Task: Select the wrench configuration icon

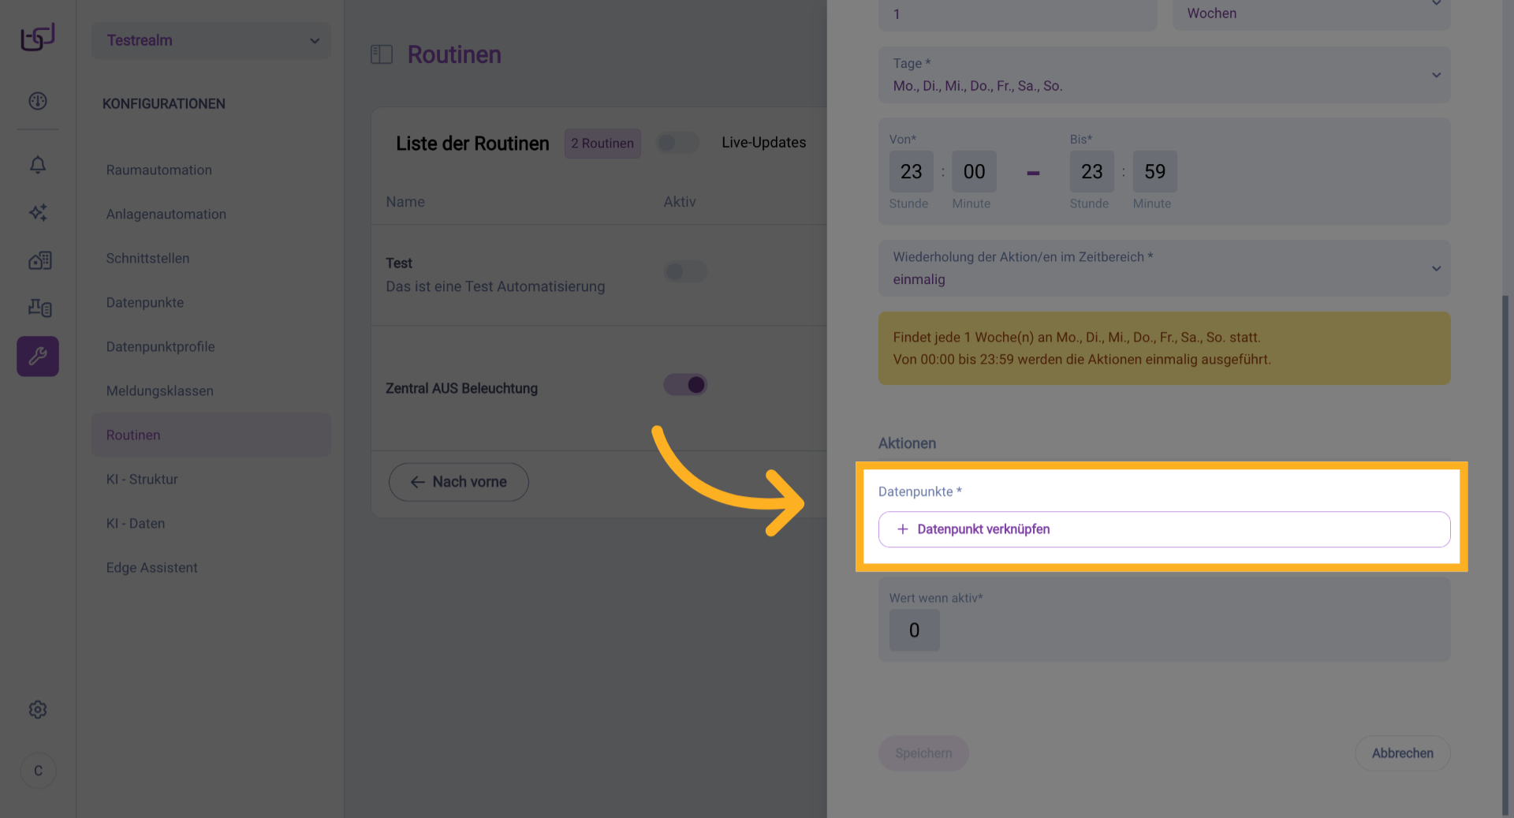Action: pyautogui.click(x=38, y=357)
